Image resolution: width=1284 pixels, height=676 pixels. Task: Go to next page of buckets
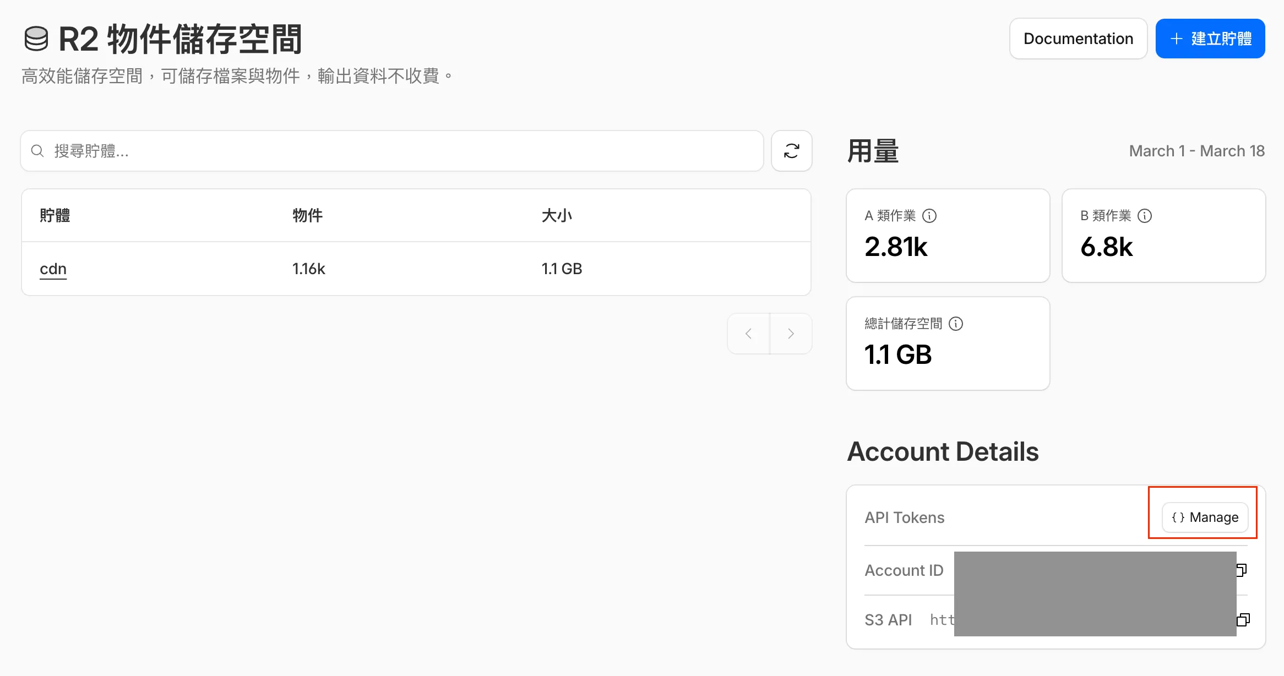point(791,334)
